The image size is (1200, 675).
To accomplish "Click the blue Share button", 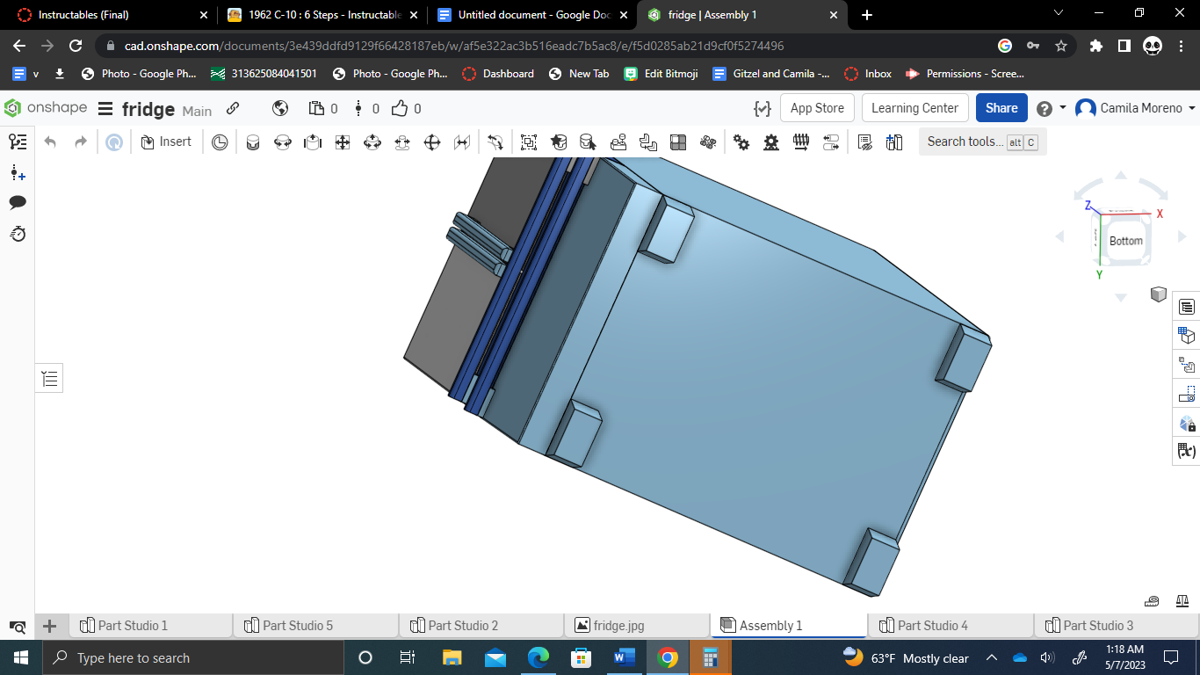I will 1001,107.
